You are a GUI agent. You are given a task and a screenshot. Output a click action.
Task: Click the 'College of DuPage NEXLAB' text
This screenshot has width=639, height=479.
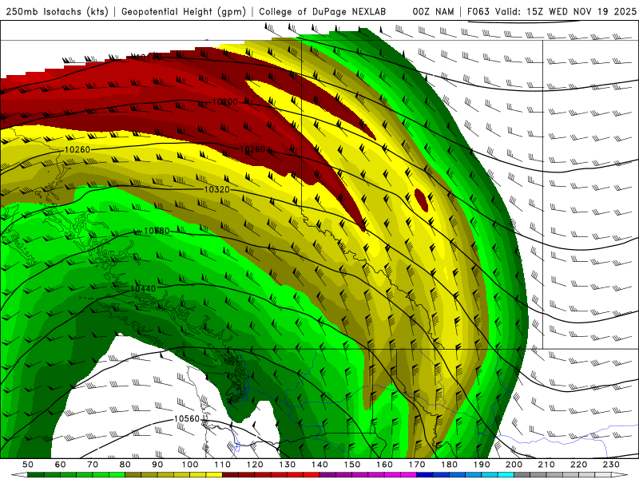(x=322, y=12)
